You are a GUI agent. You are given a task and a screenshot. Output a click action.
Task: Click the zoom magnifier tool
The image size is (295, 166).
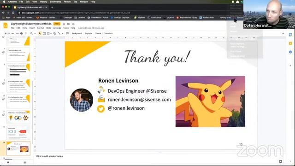[32, 33]
